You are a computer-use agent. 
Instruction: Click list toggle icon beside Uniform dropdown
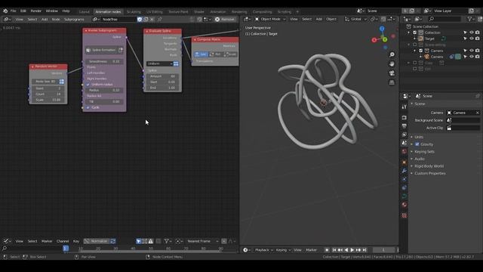[x=176, y=63]
